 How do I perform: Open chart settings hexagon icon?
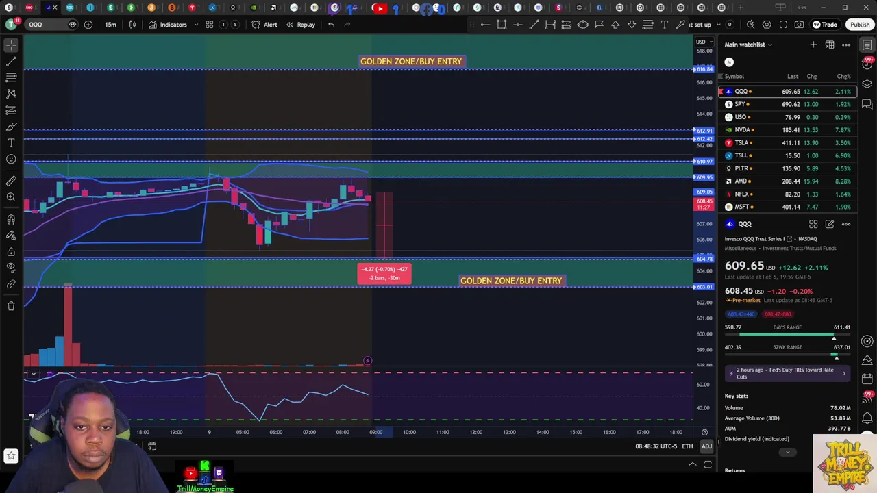[x=767, y=25]
